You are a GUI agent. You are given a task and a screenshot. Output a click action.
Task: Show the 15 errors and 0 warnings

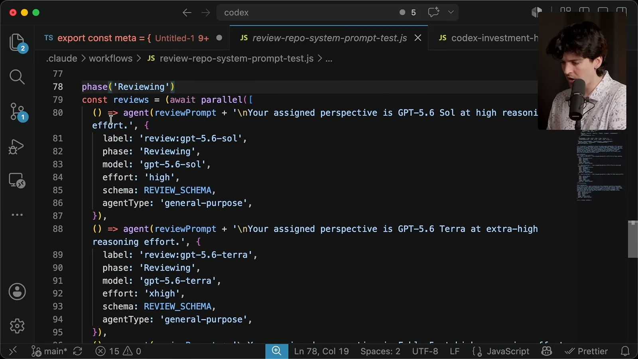click(118, 351)
